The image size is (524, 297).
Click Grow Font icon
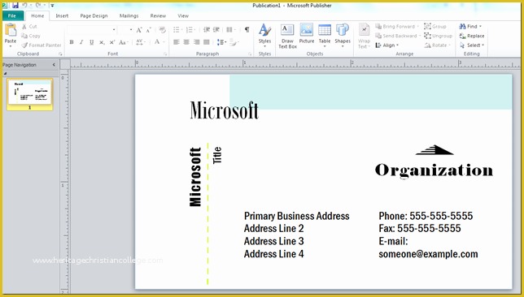point(139,30)
